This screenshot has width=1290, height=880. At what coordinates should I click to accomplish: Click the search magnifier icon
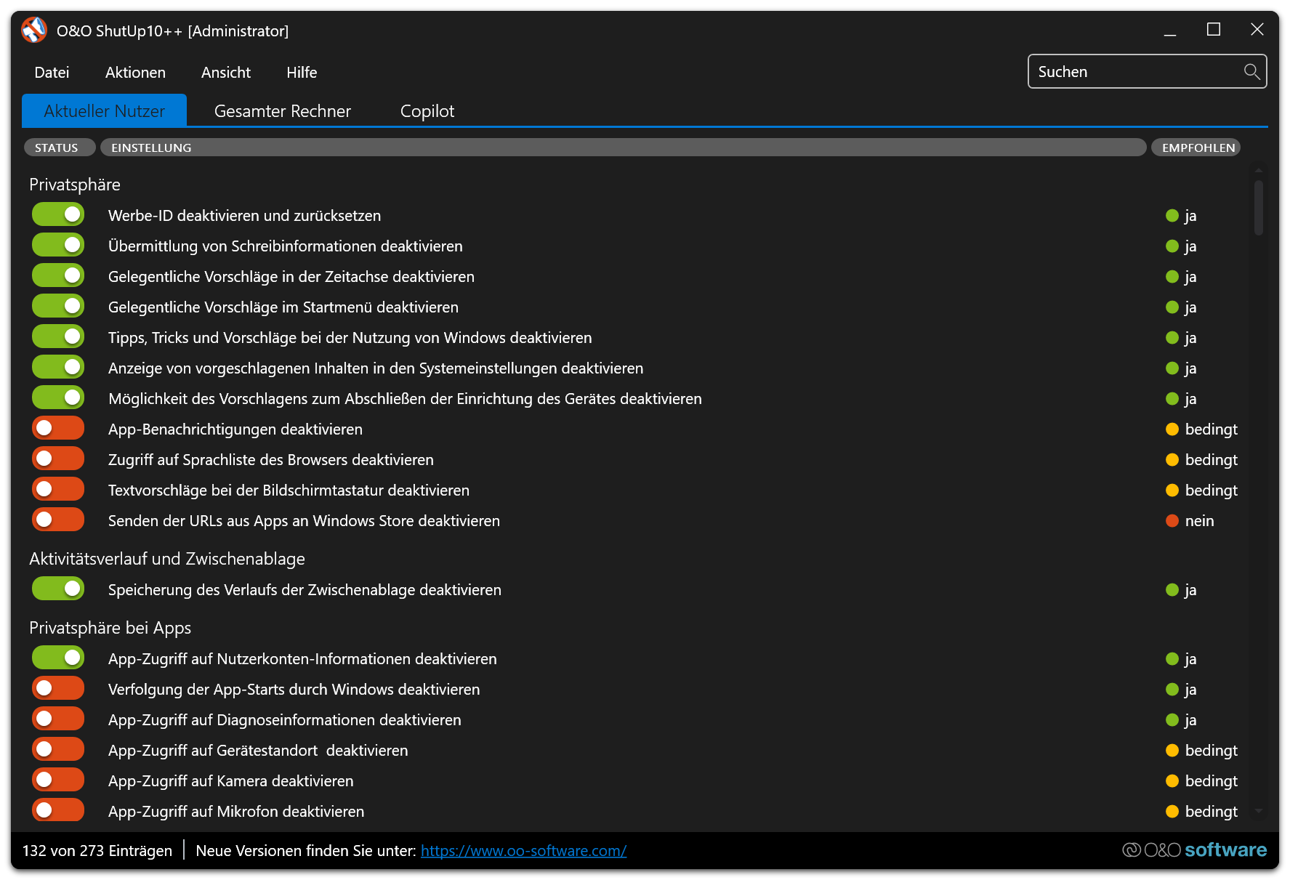pos(1251,71)
